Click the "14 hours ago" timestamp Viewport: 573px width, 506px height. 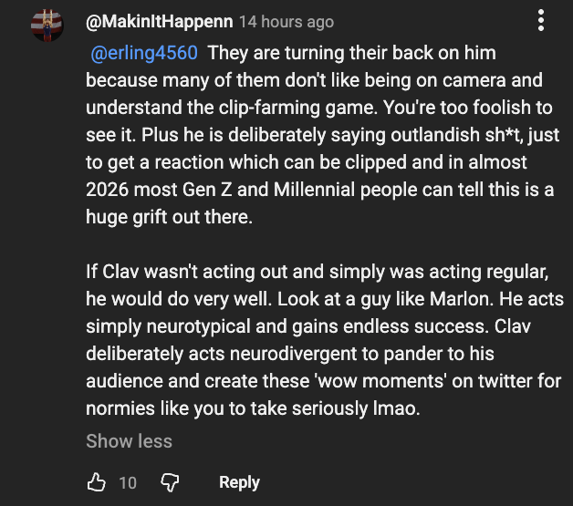tap(286, 21)
